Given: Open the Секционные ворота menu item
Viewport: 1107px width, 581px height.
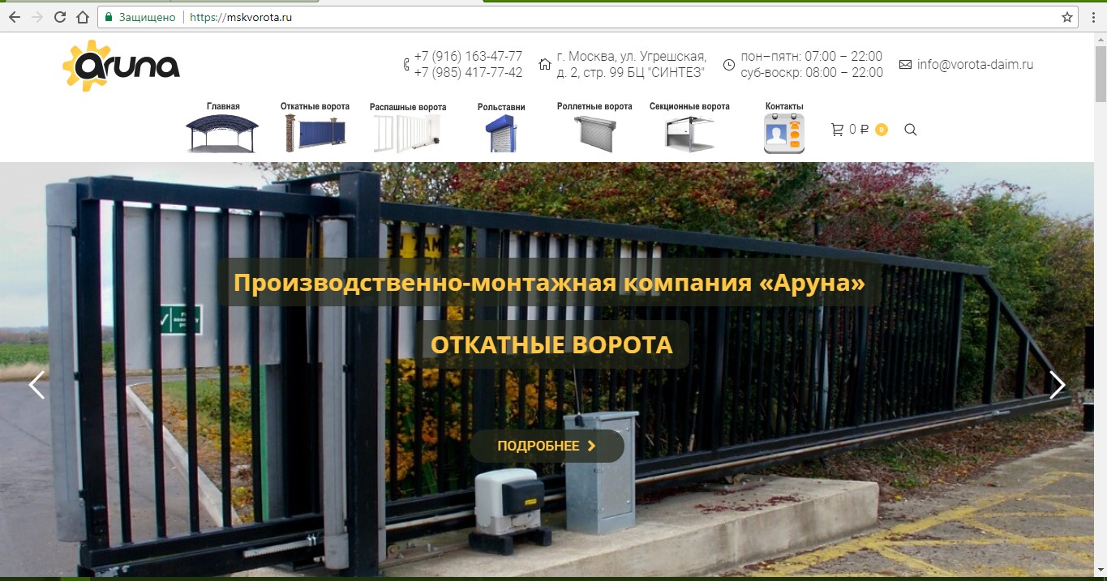Looking at the screenshot, I should point(689,106).
